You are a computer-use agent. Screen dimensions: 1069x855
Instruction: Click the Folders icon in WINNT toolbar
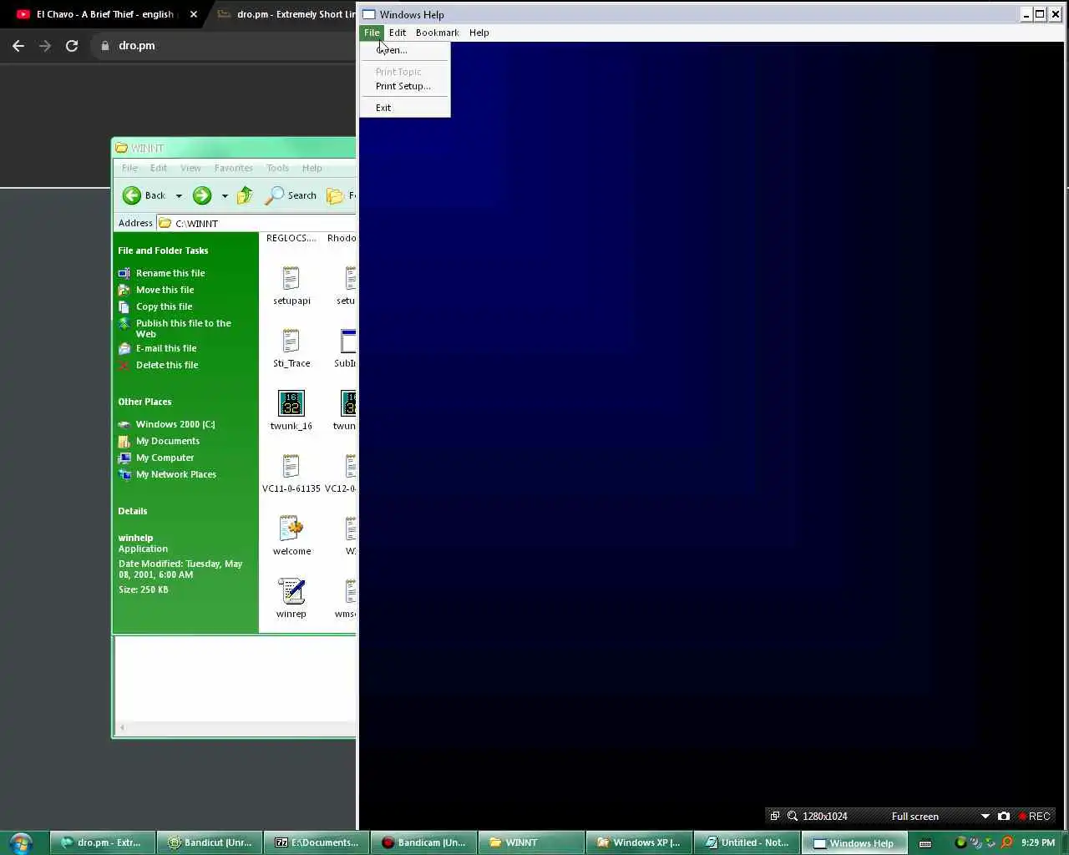pyautogui.click(x=336, y=195)
